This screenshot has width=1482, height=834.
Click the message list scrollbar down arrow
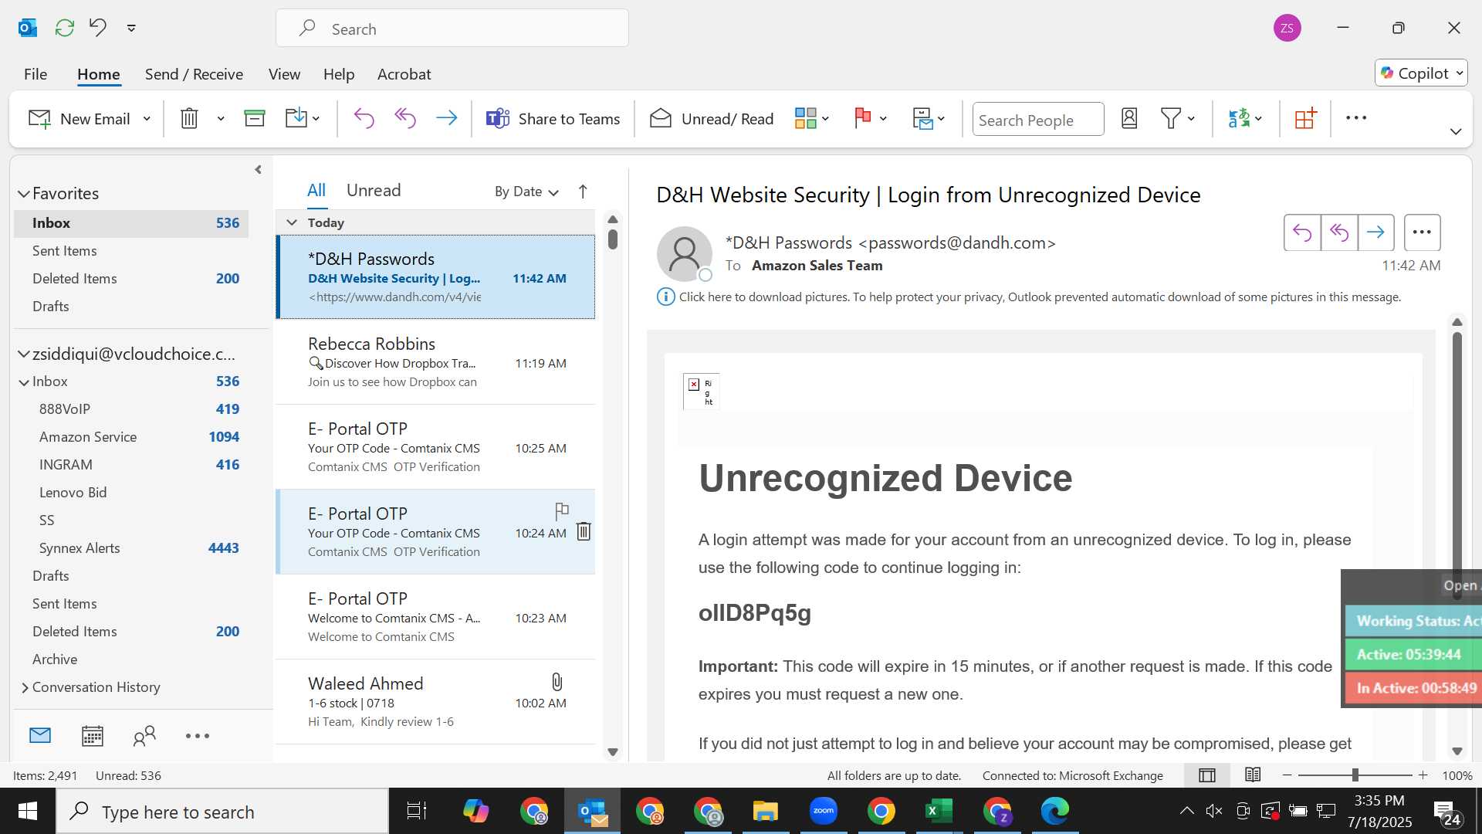[613, 751]
